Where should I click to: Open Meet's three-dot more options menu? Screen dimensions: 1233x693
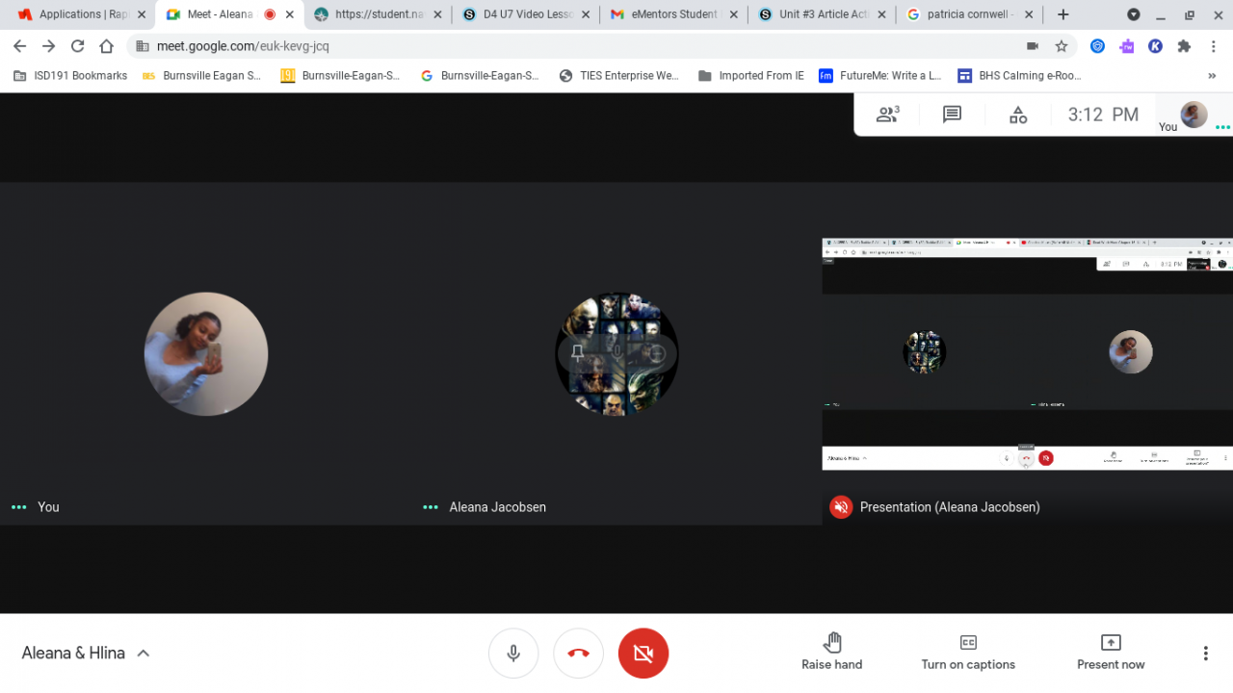[x=1205, y=654]
